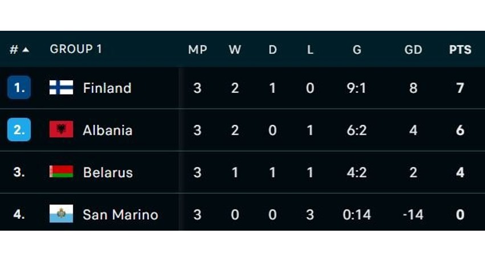The image size is (485, 262).
Task: Open the Finland team link
Action: tap(107, 88)
